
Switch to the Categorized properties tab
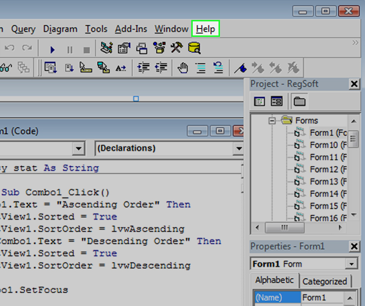pyautogui.click(x=325, y=281)
